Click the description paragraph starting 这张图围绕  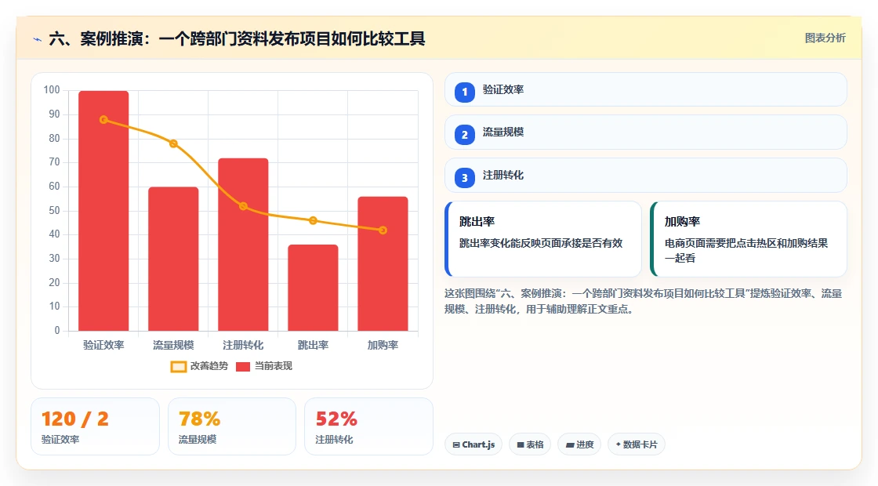tap(644, 301)
